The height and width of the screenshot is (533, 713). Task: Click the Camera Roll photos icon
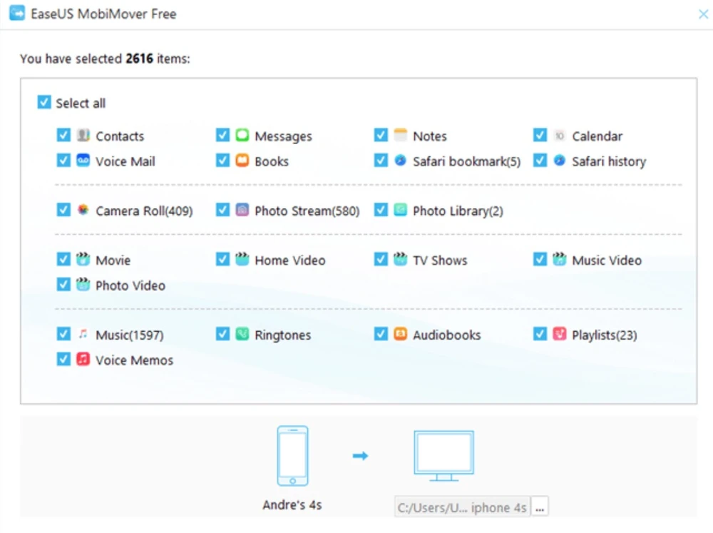point(83,210)
